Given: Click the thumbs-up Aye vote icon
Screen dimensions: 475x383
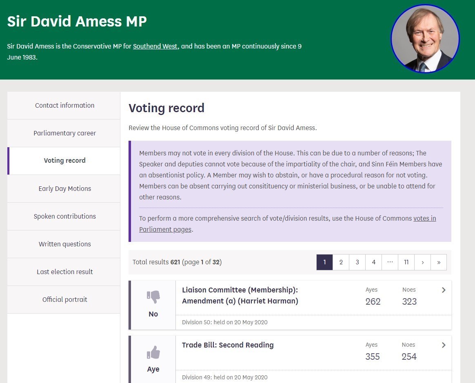Looking at the screenshot, I should (153, 352).
